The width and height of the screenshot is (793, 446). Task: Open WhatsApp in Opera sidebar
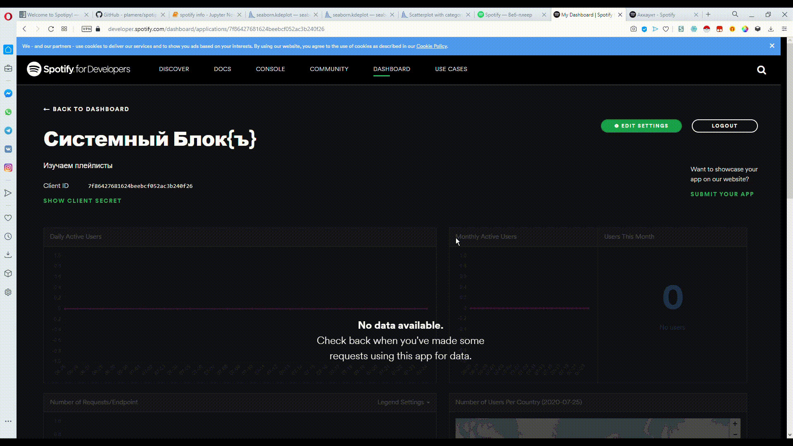(x=8, y=112)
